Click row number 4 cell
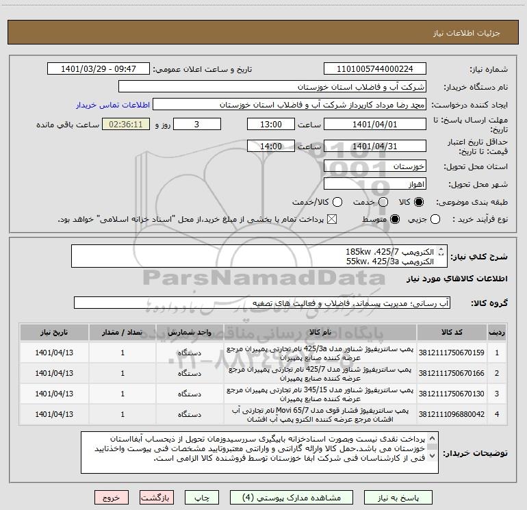The height and width of the screenshot is (510, 527). 497,414
